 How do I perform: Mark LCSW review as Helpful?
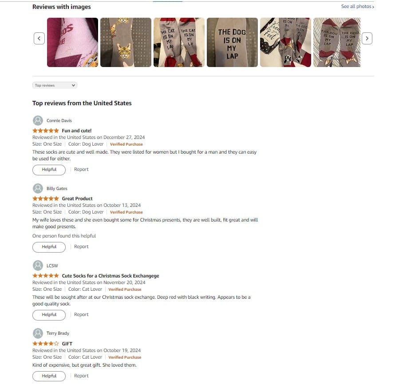49,315
